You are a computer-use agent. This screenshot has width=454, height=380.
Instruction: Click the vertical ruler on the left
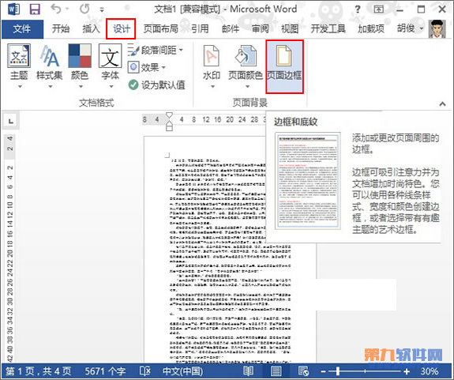pos(10,249)
